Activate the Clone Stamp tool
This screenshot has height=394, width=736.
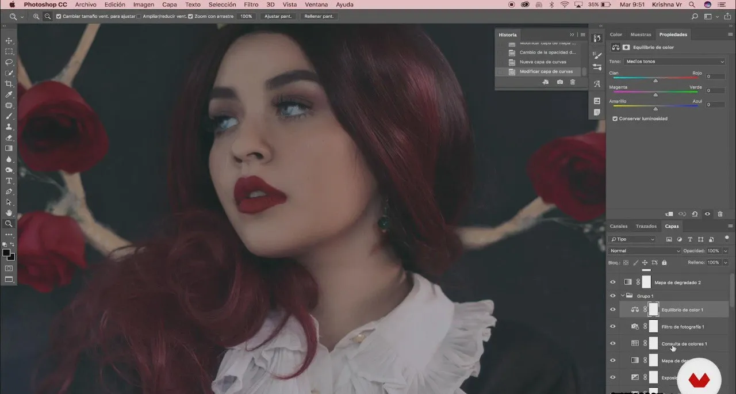(9, 127)
